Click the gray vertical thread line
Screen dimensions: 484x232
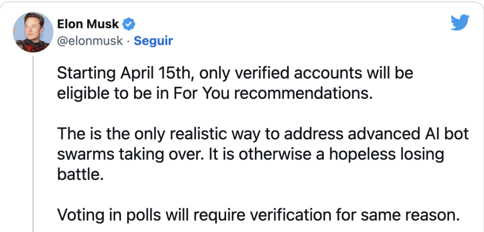33,142
